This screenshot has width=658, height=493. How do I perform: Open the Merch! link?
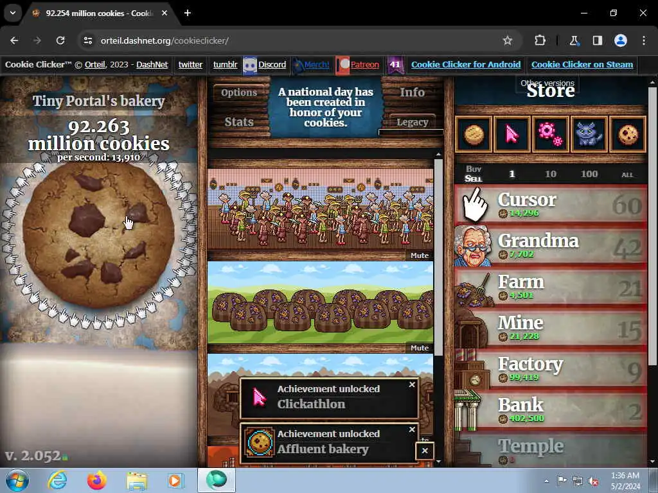click(x=317, y=65)
